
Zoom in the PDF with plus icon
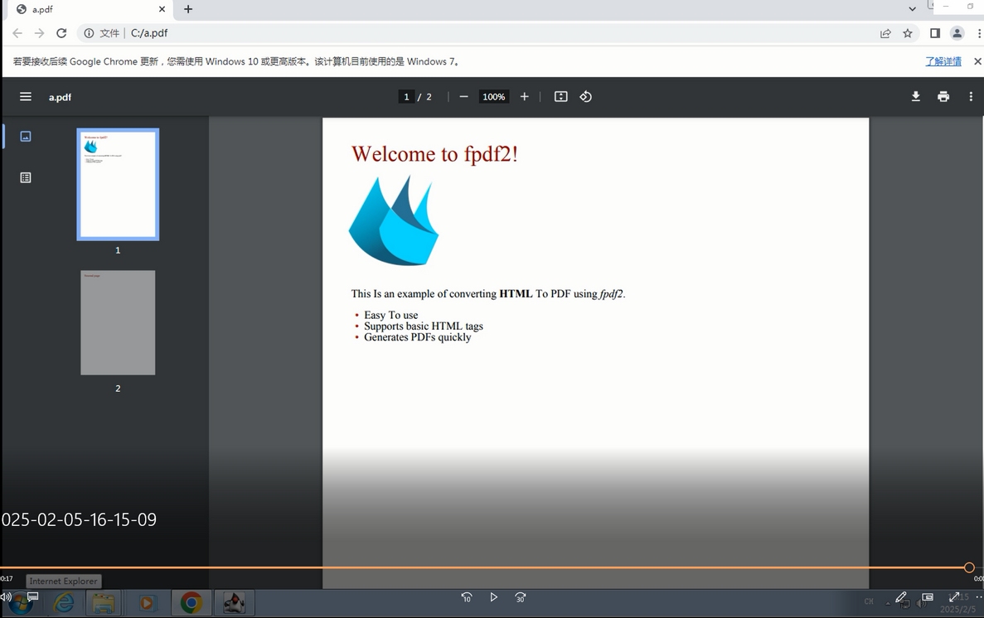click(x=525, y=97)
